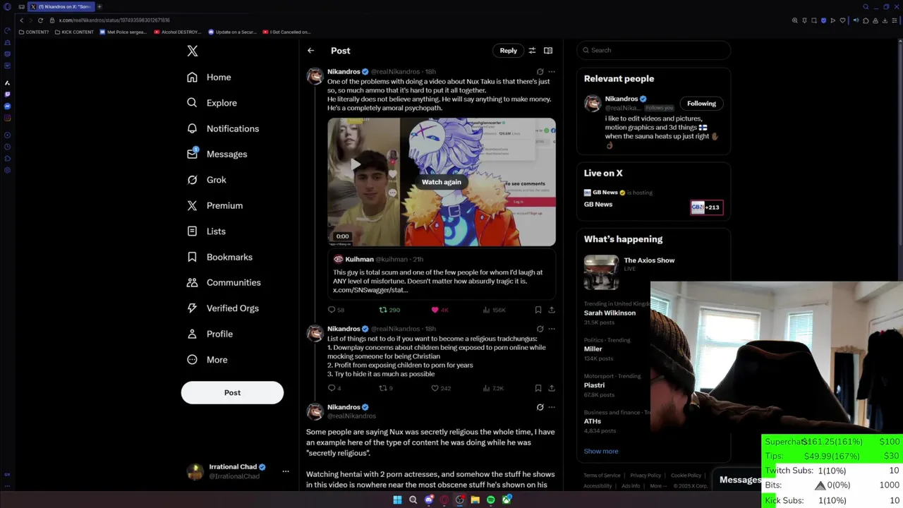
Task: Go back with the Post arrow
Action: pos(310,51)
